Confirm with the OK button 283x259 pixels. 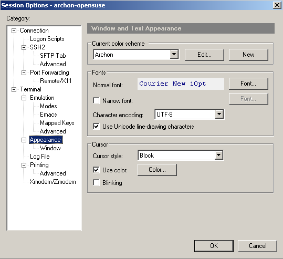pyautogui.click(x=214, y=246)
